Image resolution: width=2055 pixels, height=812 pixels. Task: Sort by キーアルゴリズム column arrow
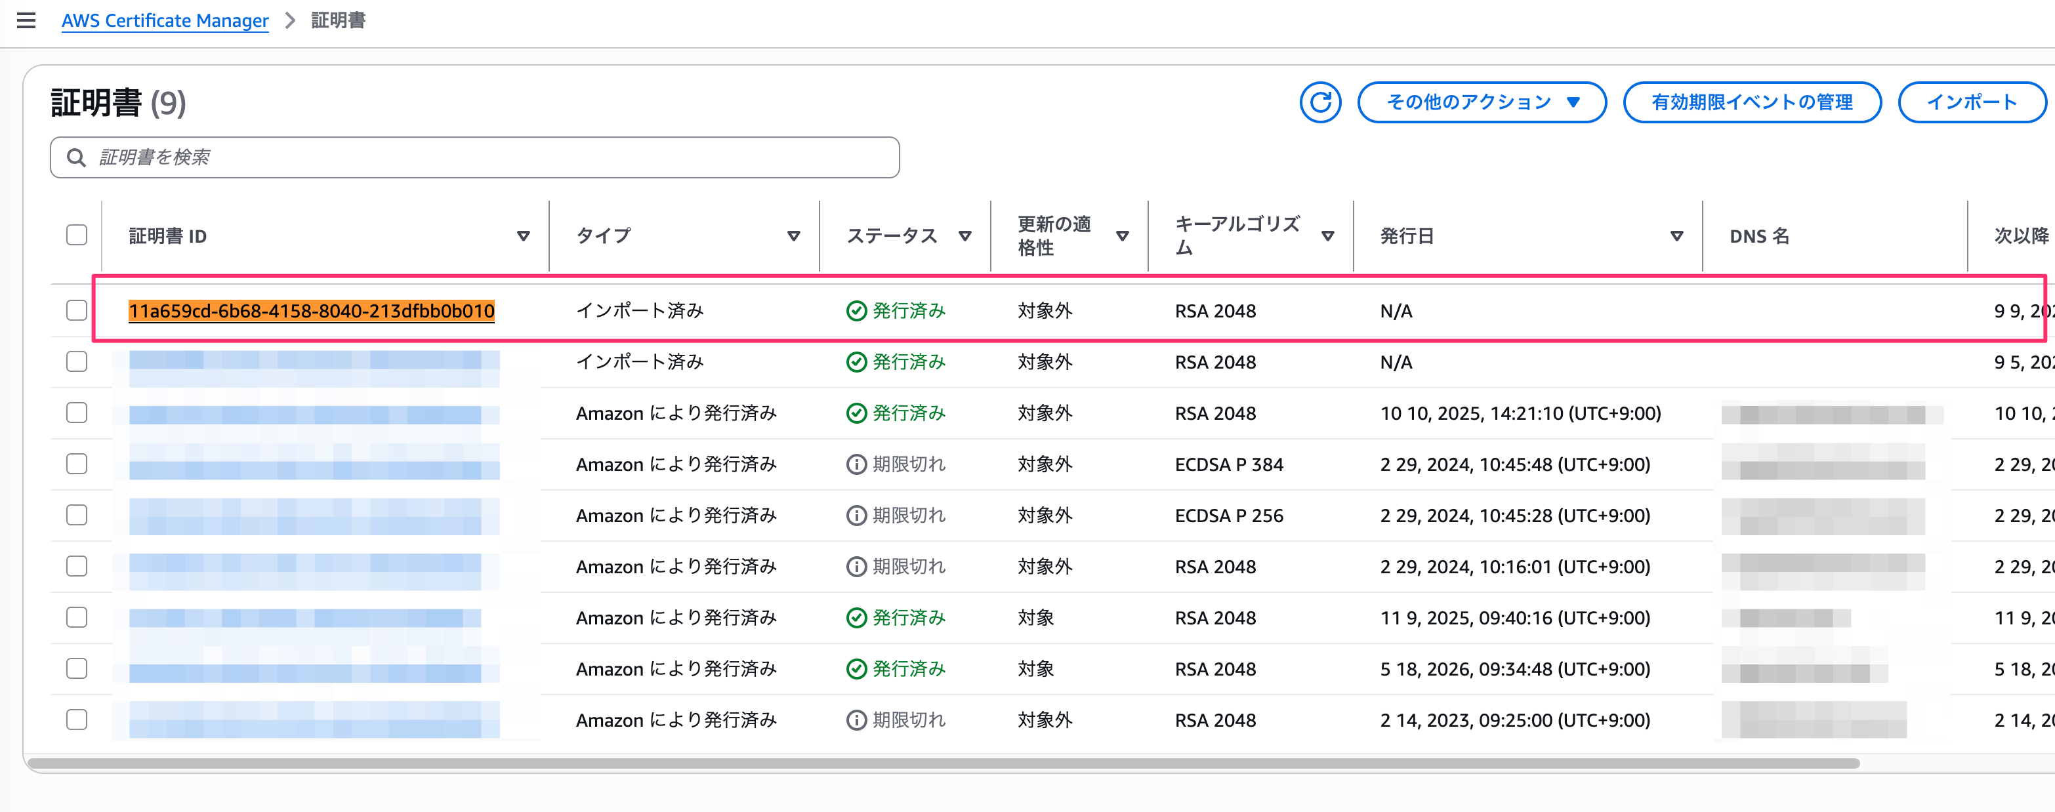click(x=1327, y=236)
